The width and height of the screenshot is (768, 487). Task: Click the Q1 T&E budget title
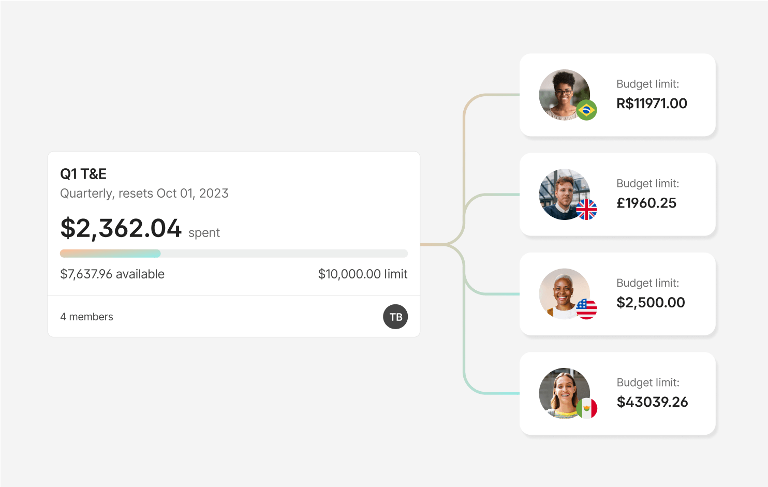[83, 174]
